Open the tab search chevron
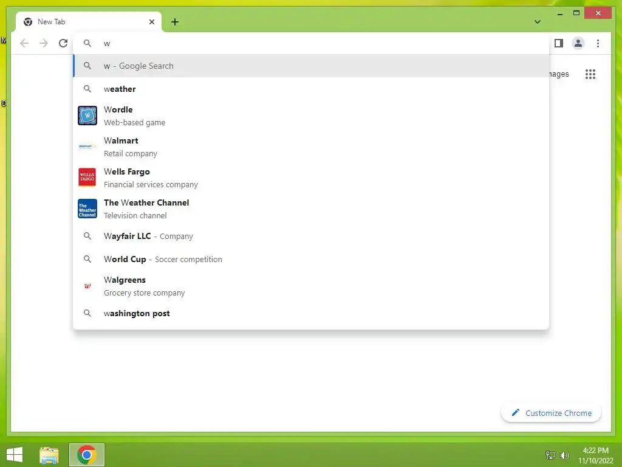The height and width of the screenshot is (467, 622). point(538,22)
